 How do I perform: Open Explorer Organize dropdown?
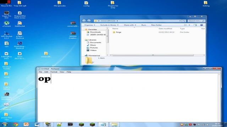pyautogui.click(x=90, y=25)
